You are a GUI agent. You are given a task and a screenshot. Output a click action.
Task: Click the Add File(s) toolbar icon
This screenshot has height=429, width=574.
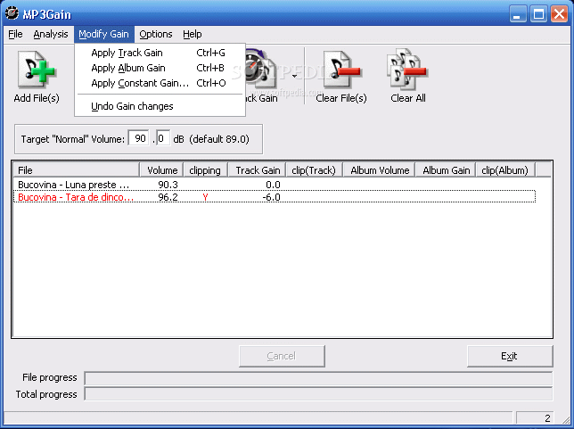pos(37,70)
